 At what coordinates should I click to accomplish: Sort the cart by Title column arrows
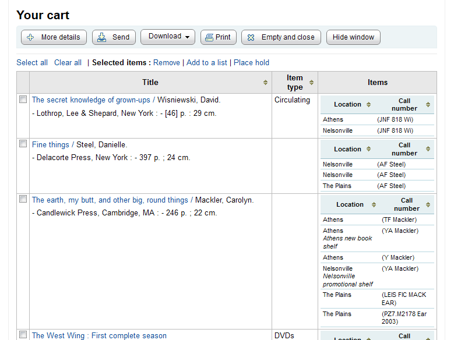tap(266, 83)
